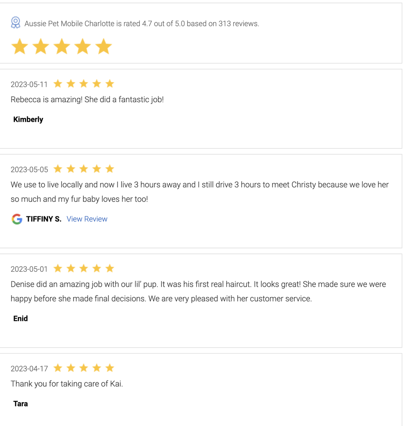Click the first large overall rating star
Image resolution: width=406 pixels, height=426 pixels.
(20, 46)
